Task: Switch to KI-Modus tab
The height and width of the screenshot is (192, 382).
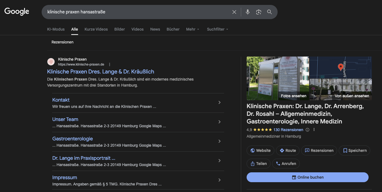Action: (x=56, y=29)
